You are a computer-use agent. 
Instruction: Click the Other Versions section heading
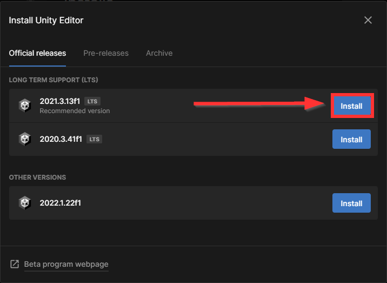(x=37, y=177)
